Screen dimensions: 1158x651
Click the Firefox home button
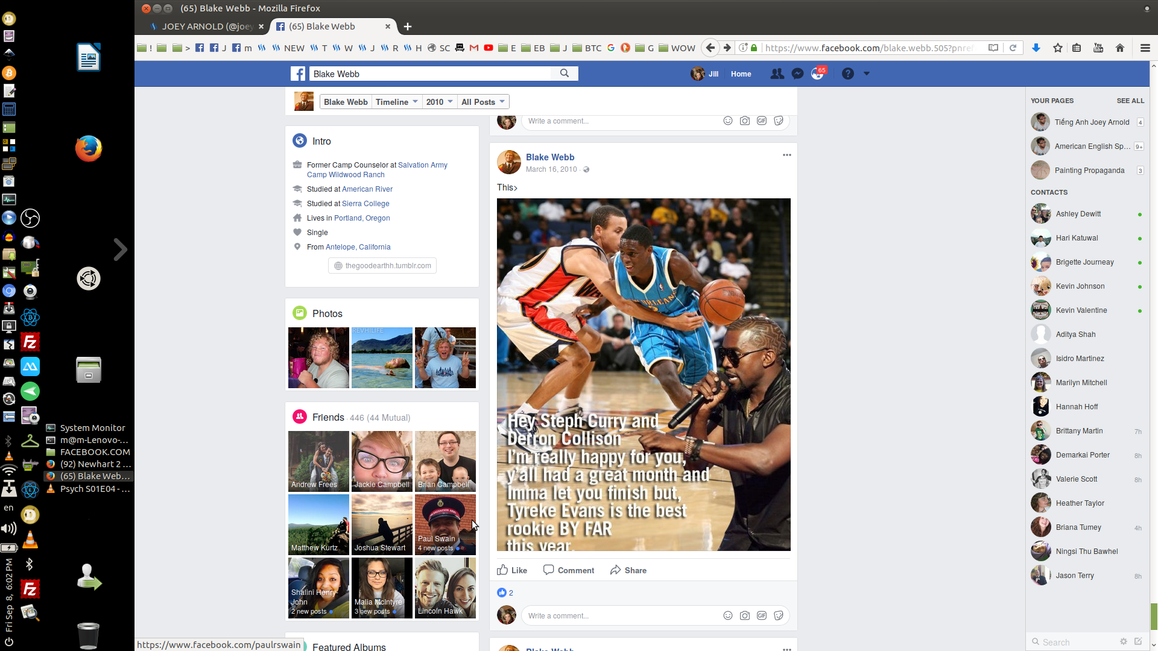click(x=1120, y=48)
